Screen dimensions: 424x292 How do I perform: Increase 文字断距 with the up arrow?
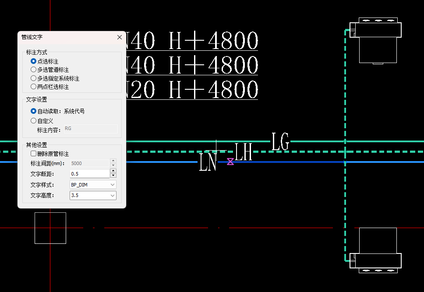pos(113,171)
